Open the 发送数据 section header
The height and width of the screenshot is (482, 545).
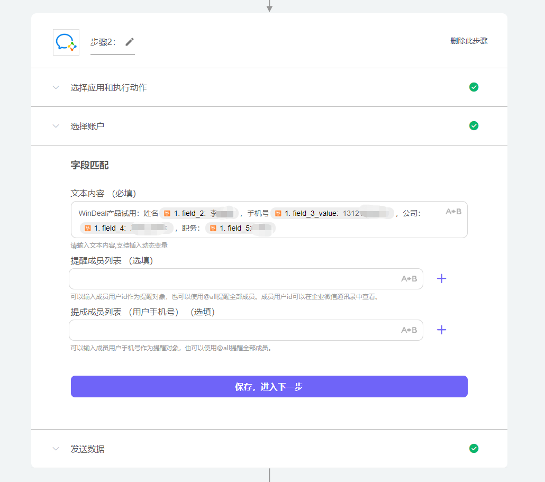coord(269,449)
